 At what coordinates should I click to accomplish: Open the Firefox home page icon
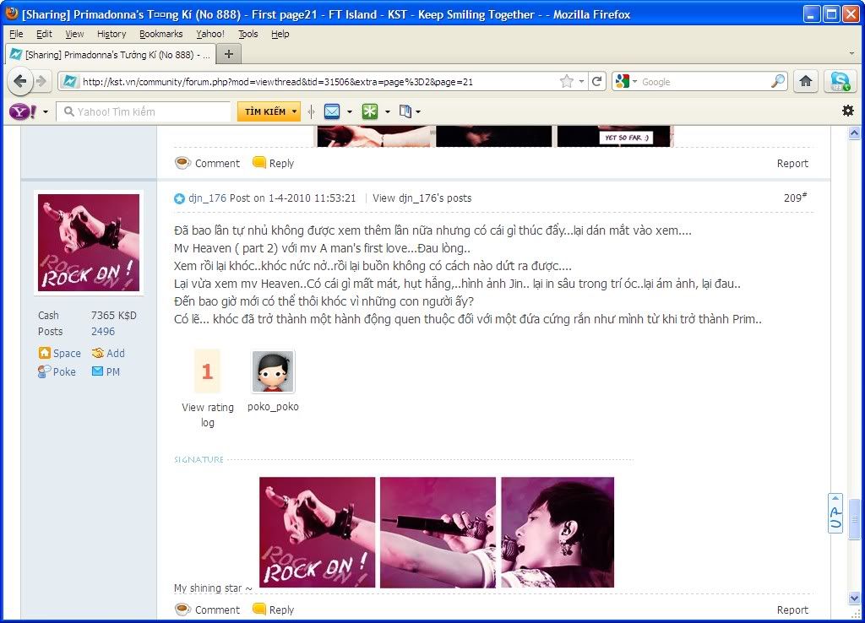[805, 82]
